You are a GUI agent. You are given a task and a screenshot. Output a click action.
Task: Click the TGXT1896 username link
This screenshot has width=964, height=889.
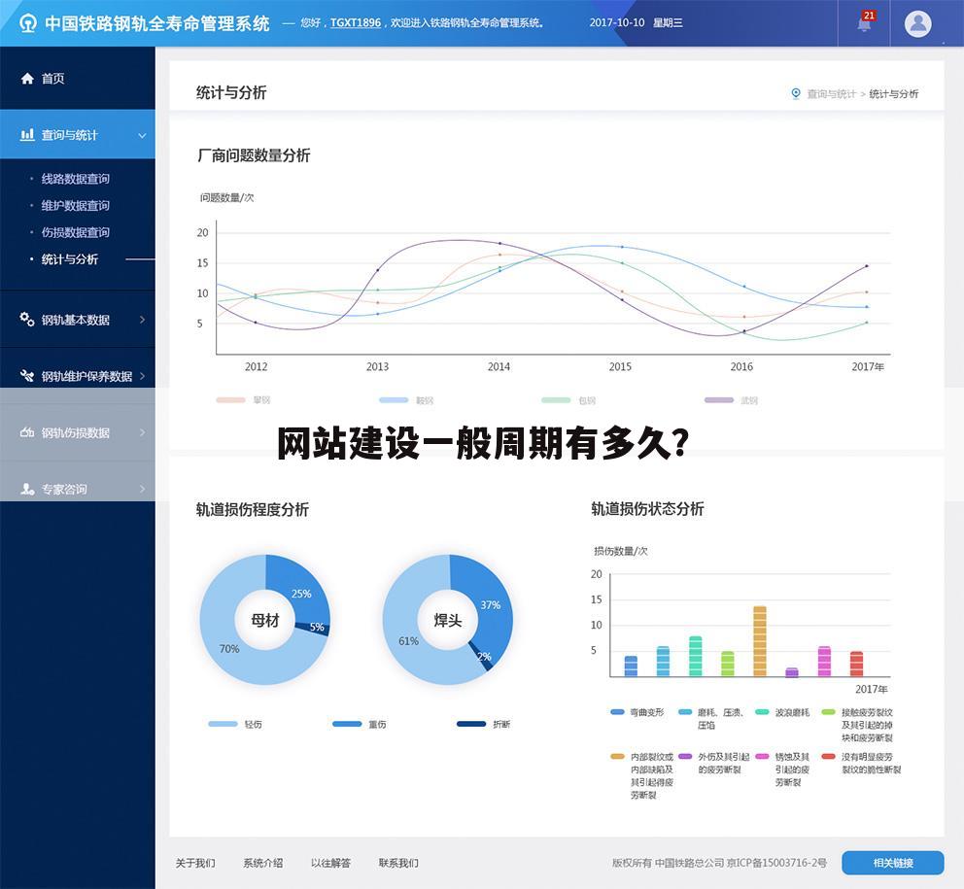click(356, 23)
